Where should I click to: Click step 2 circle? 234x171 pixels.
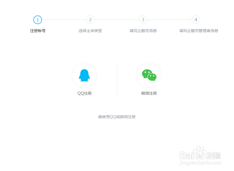pos(90,20)
